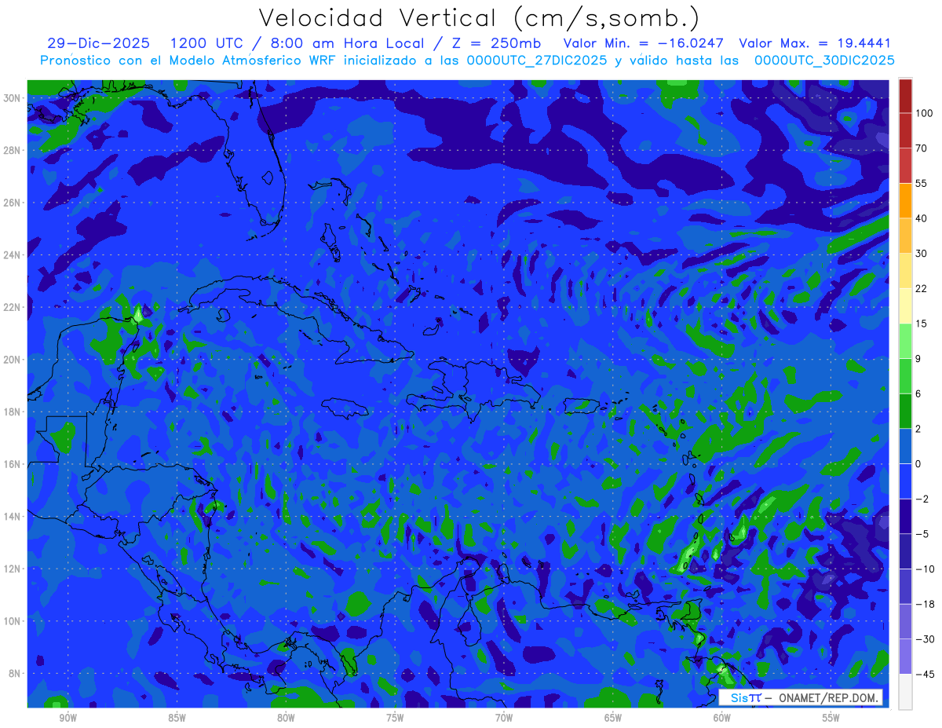This screenshot has width=942, height=728.
Task: Pick the bright blue swatch between -2 and 0
Action: 905,481
